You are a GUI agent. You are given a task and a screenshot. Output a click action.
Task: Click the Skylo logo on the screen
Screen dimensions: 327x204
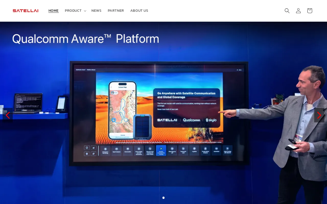click(x=211, y=120)
